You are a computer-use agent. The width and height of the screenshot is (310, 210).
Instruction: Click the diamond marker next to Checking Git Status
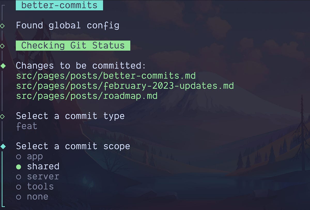[x=3, y=46]
